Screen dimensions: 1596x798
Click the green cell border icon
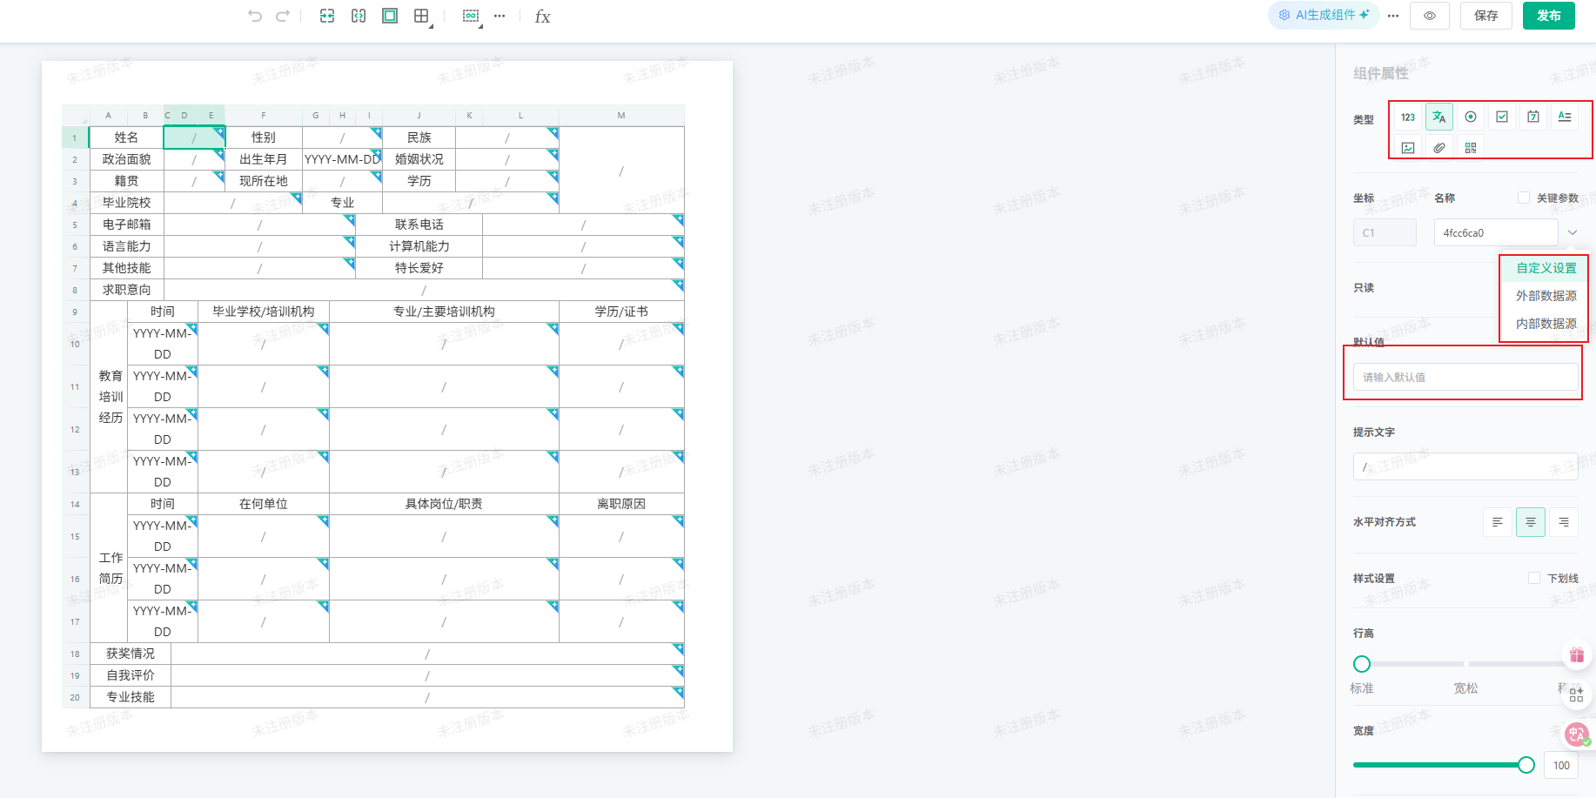coord(390,16)
